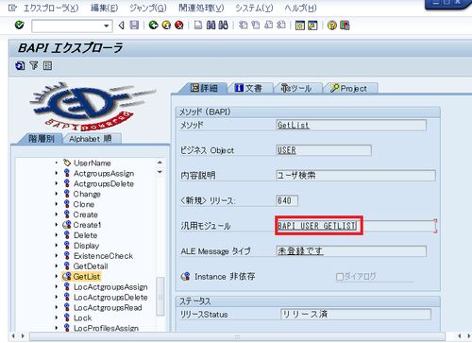The width and height of the screenshot is (472, 343).
Task: Click the Customize Local Layout icon
Action: [x=345, y=26]
